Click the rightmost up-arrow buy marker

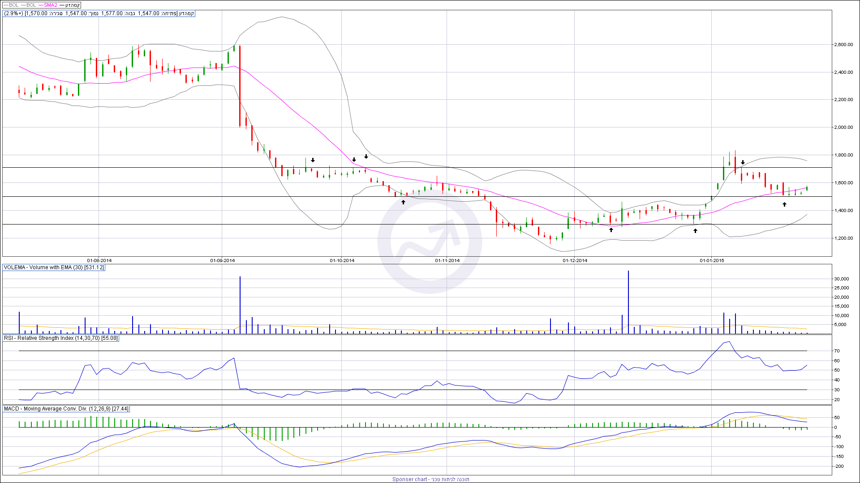coord(784,204)
